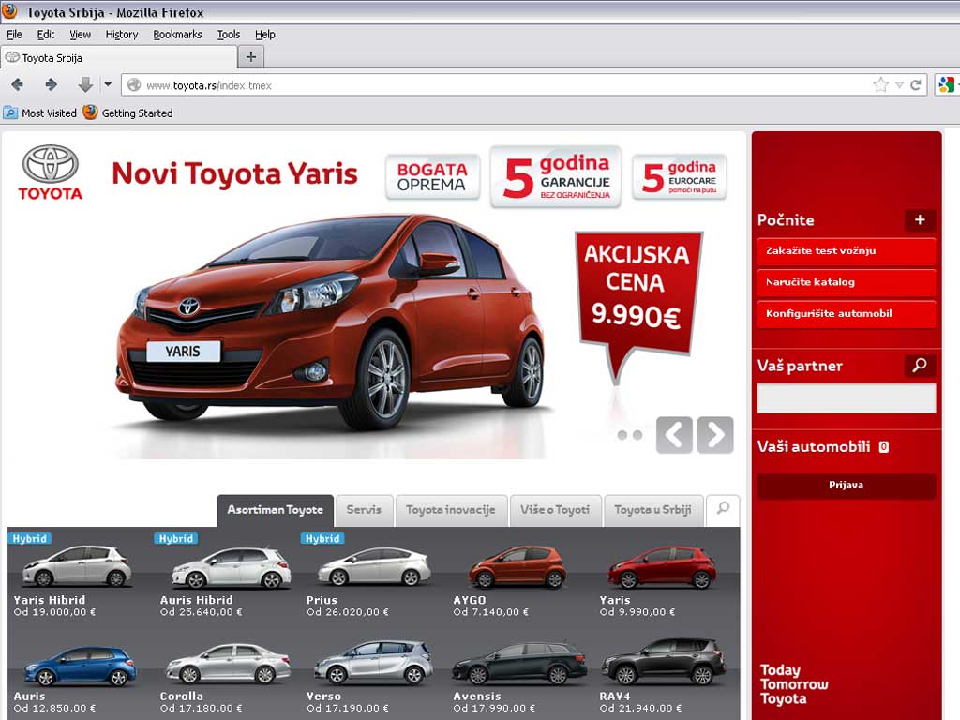Image resolution: width=960 pixels, height=720 pixels.
Task: Select the Yaris Hibrid car thumbnail
Action: (x=77, y=566)
